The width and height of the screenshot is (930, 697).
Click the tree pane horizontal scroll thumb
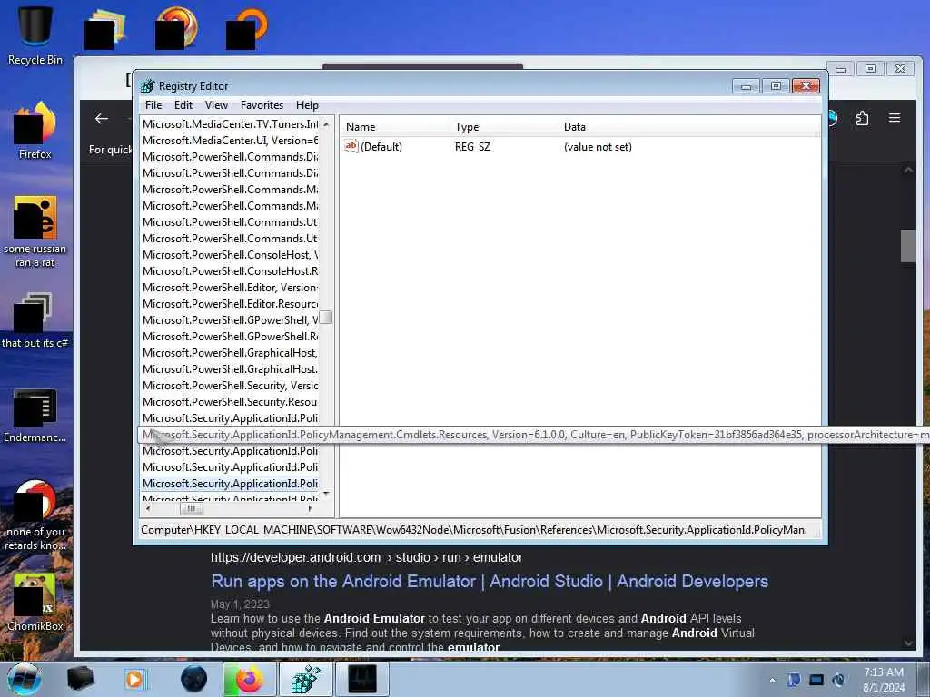click(191, 508)
